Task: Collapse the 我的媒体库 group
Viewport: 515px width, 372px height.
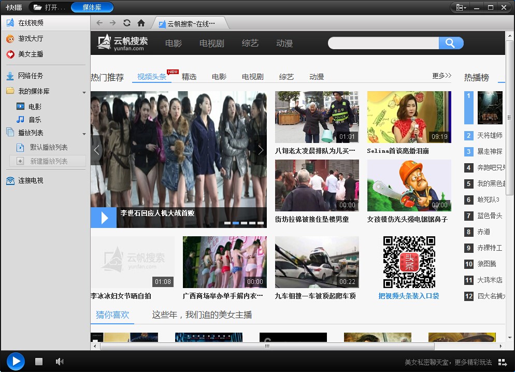Action: coord(84,93)
